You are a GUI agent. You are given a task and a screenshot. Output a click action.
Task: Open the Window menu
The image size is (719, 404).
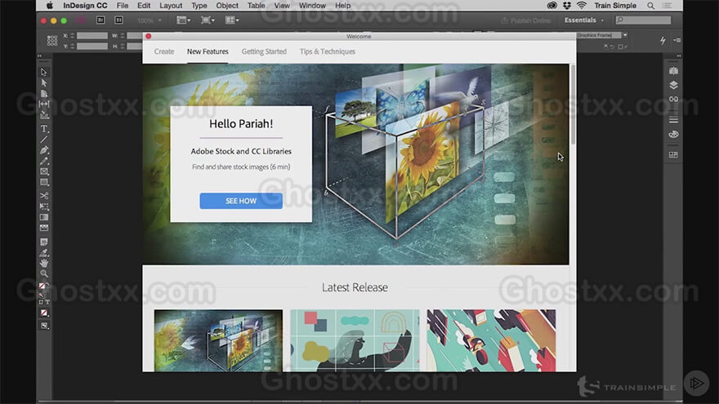click(312, 6)
